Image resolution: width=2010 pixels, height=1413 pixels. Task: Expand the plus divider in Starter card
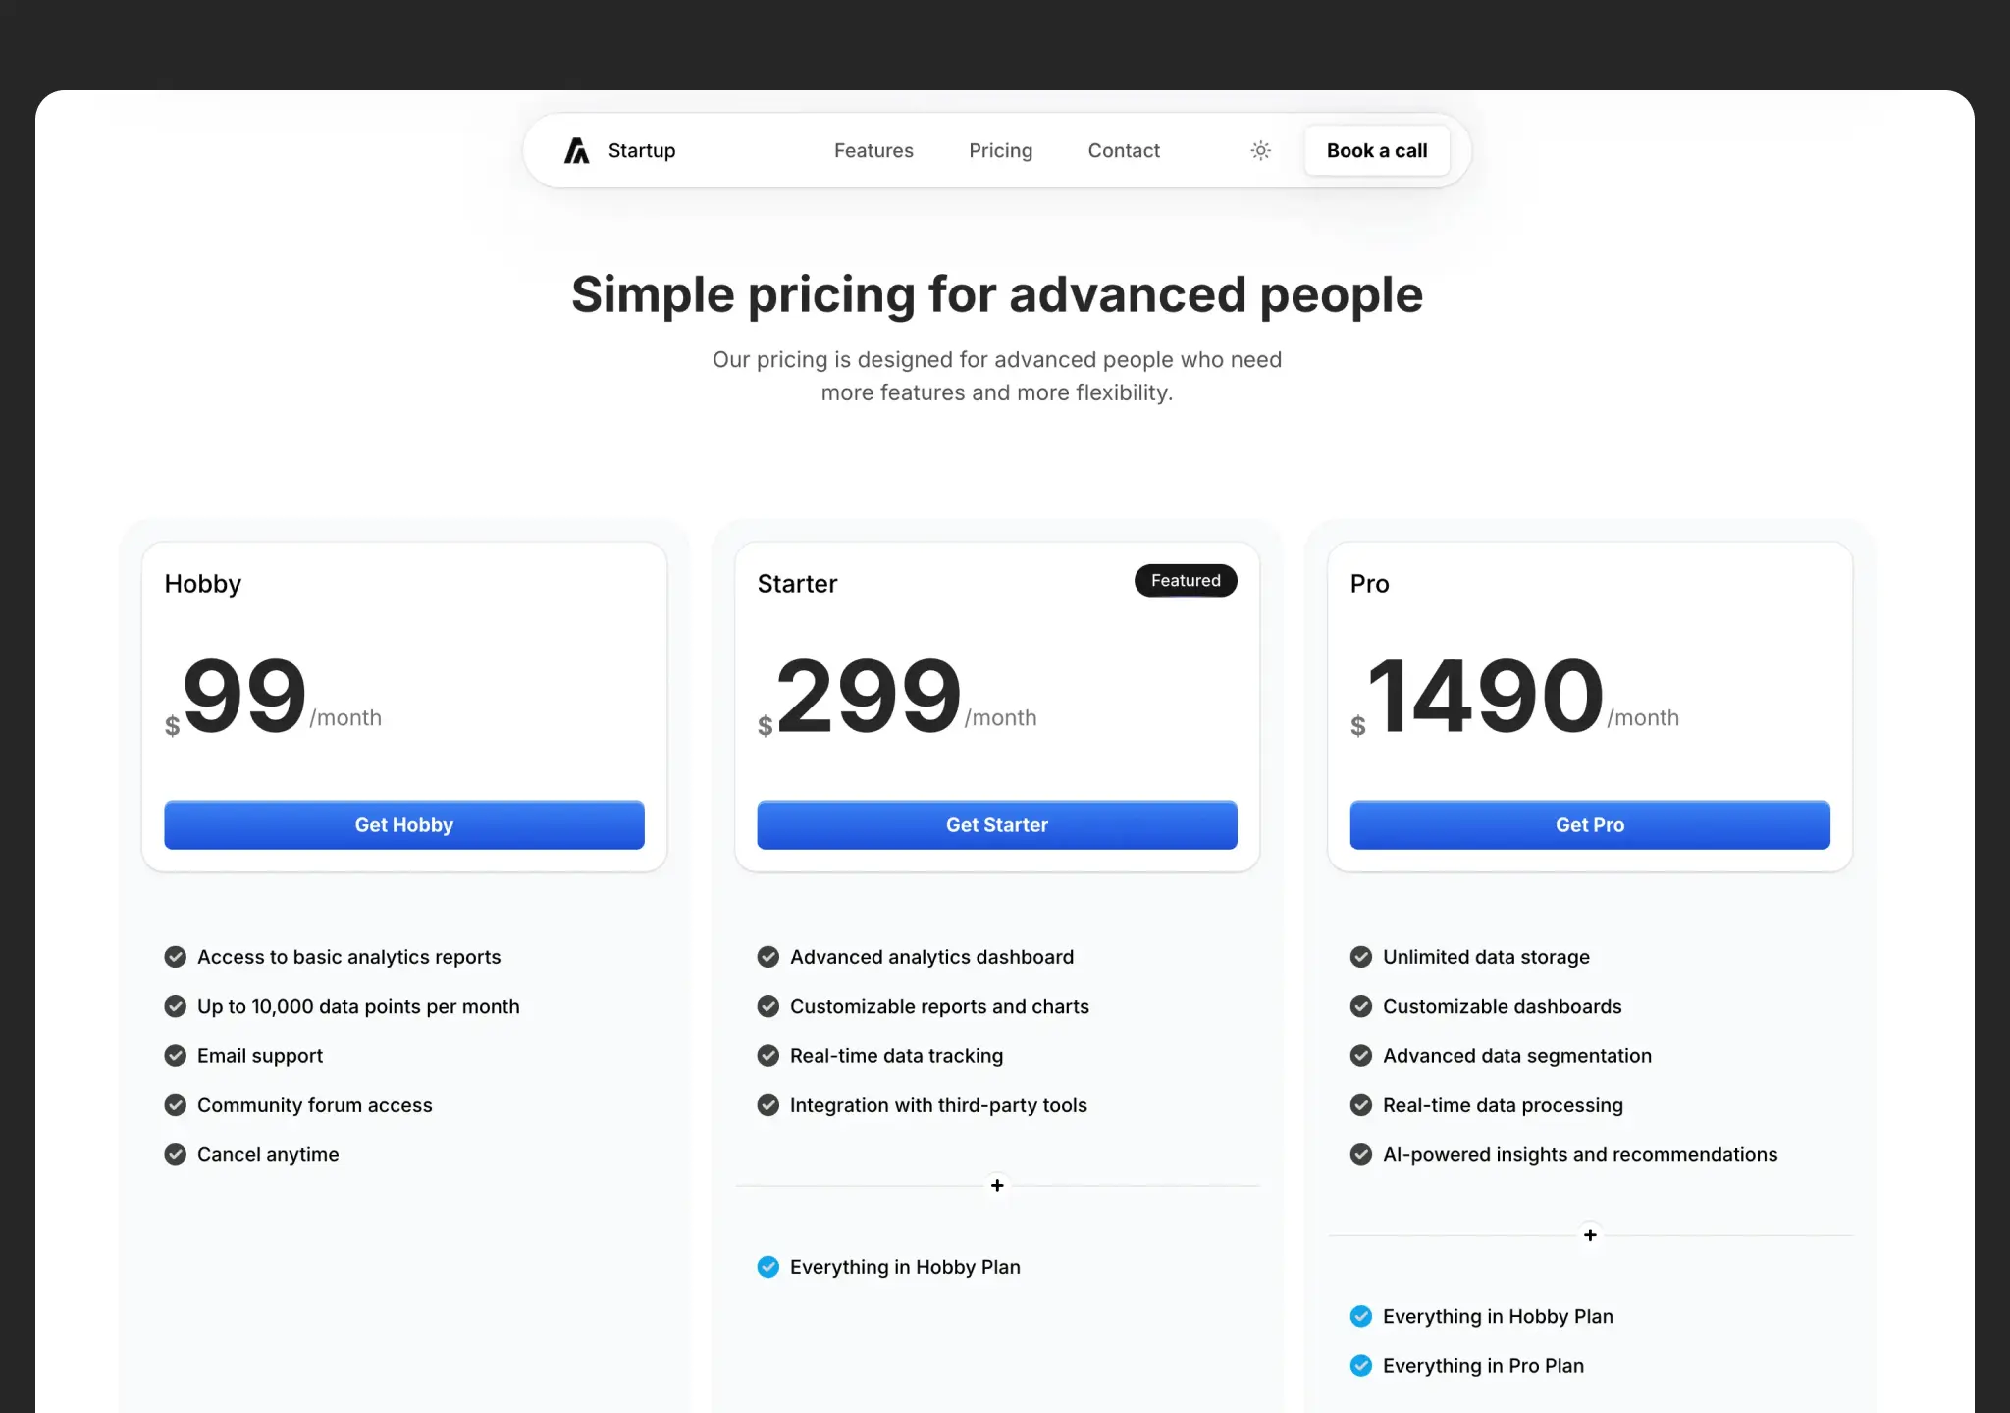(997, 1185)
